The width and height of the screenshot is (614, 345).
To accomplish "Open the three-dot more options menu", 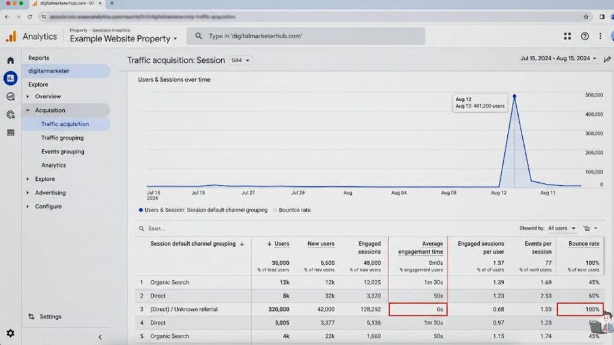I will tap(600, 36).
